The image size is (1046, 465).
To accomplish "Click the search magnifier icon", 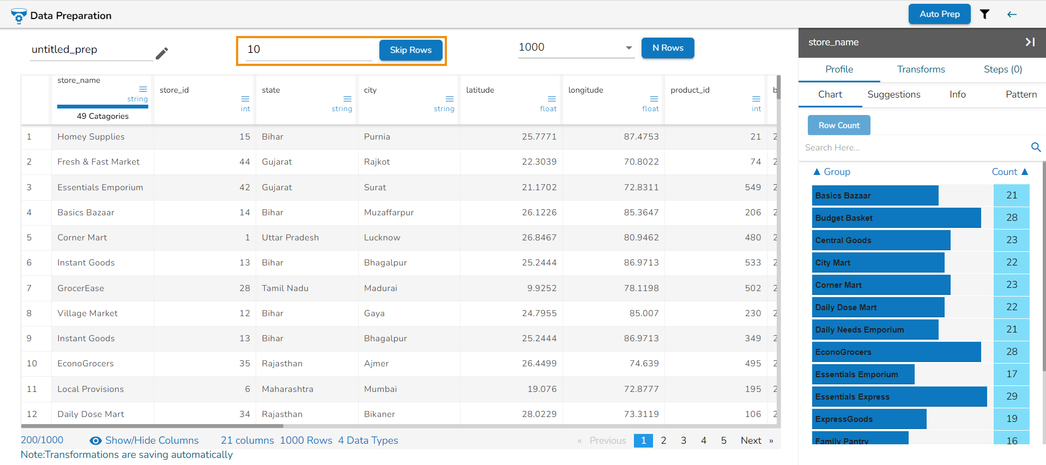I will pyautogui.click(x=1036, y=147).
